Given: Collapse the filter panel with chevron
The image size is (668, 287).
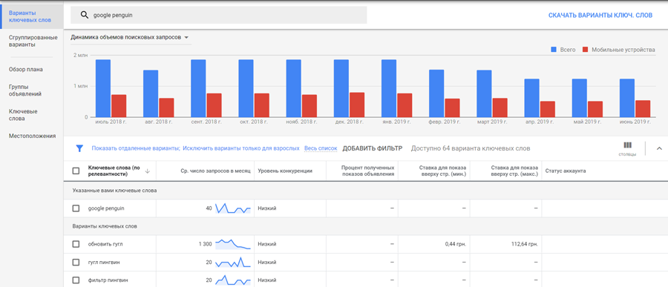Looking at the screenshot, I should (659, 148).
